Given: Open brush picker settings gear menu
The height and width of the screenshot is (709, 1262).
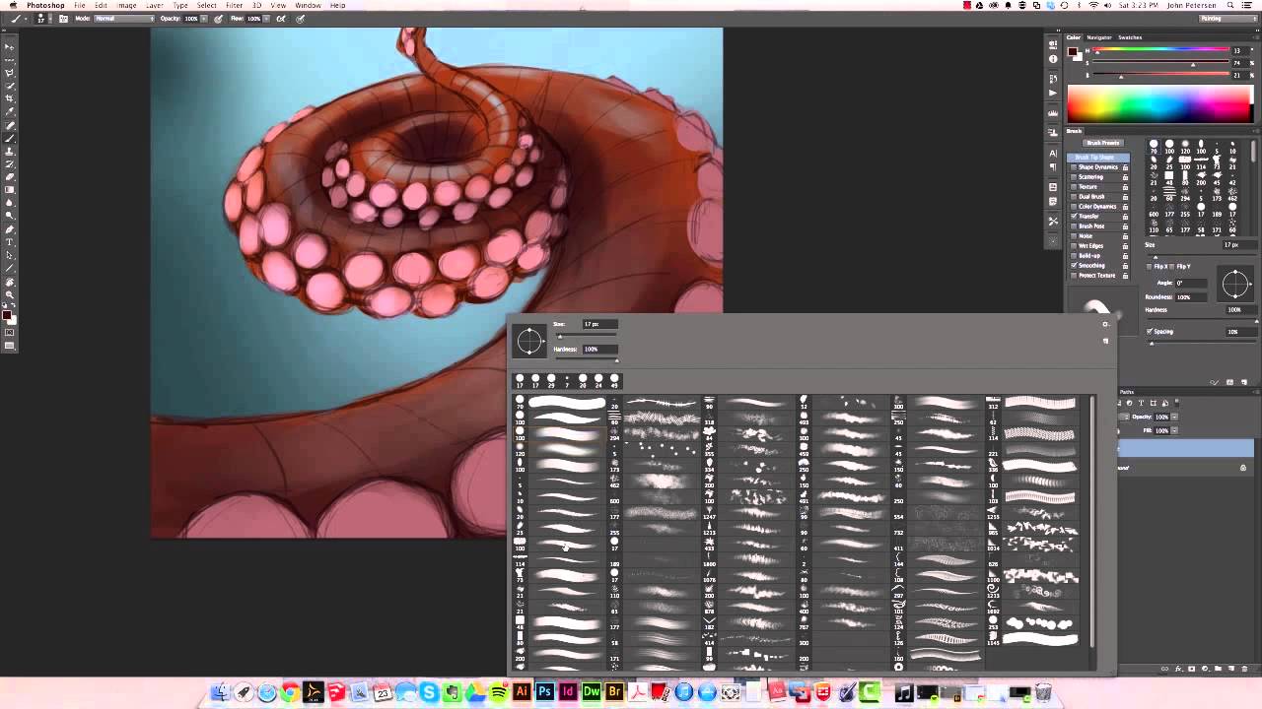Looking at the screenshot, I should [1105, 324].
